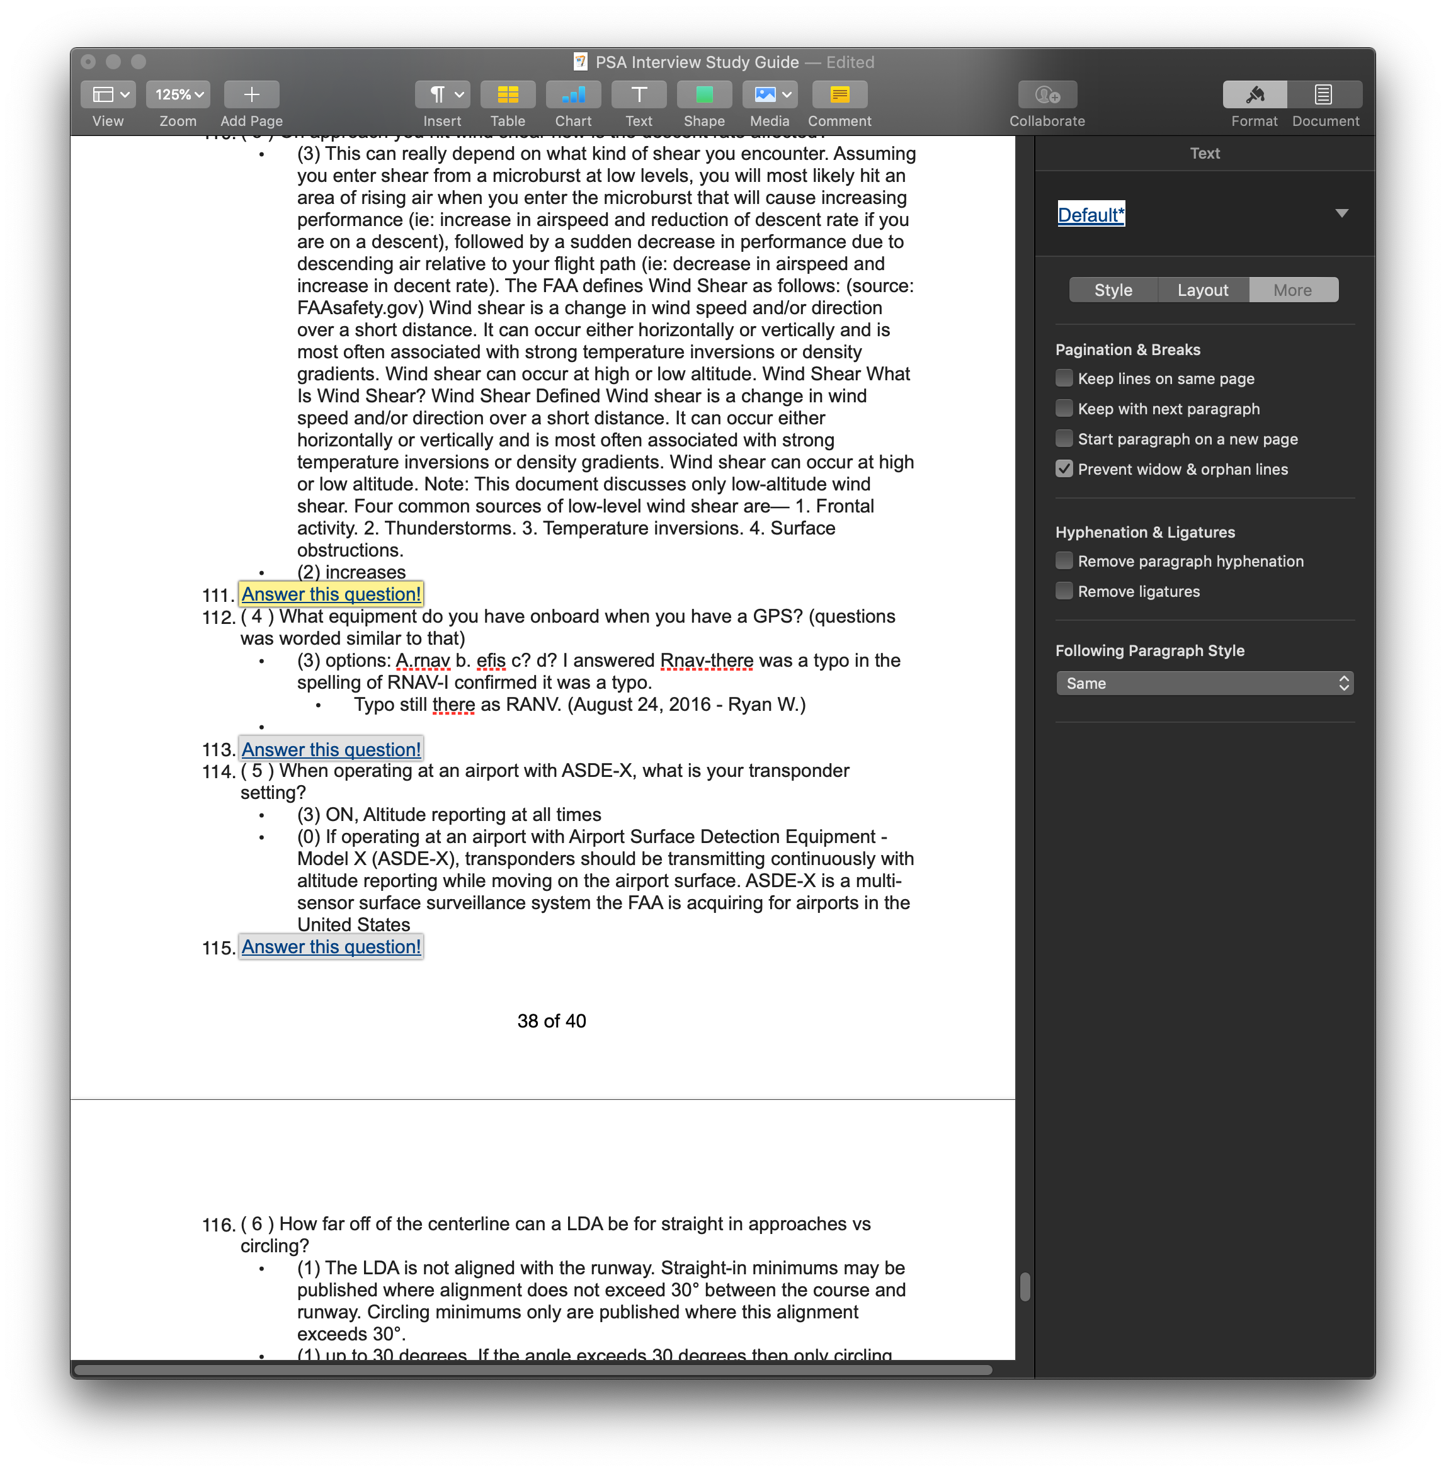Disable Prevent widow & orphan lines
The image size is (1446, 1472).
pos(1064,468)
